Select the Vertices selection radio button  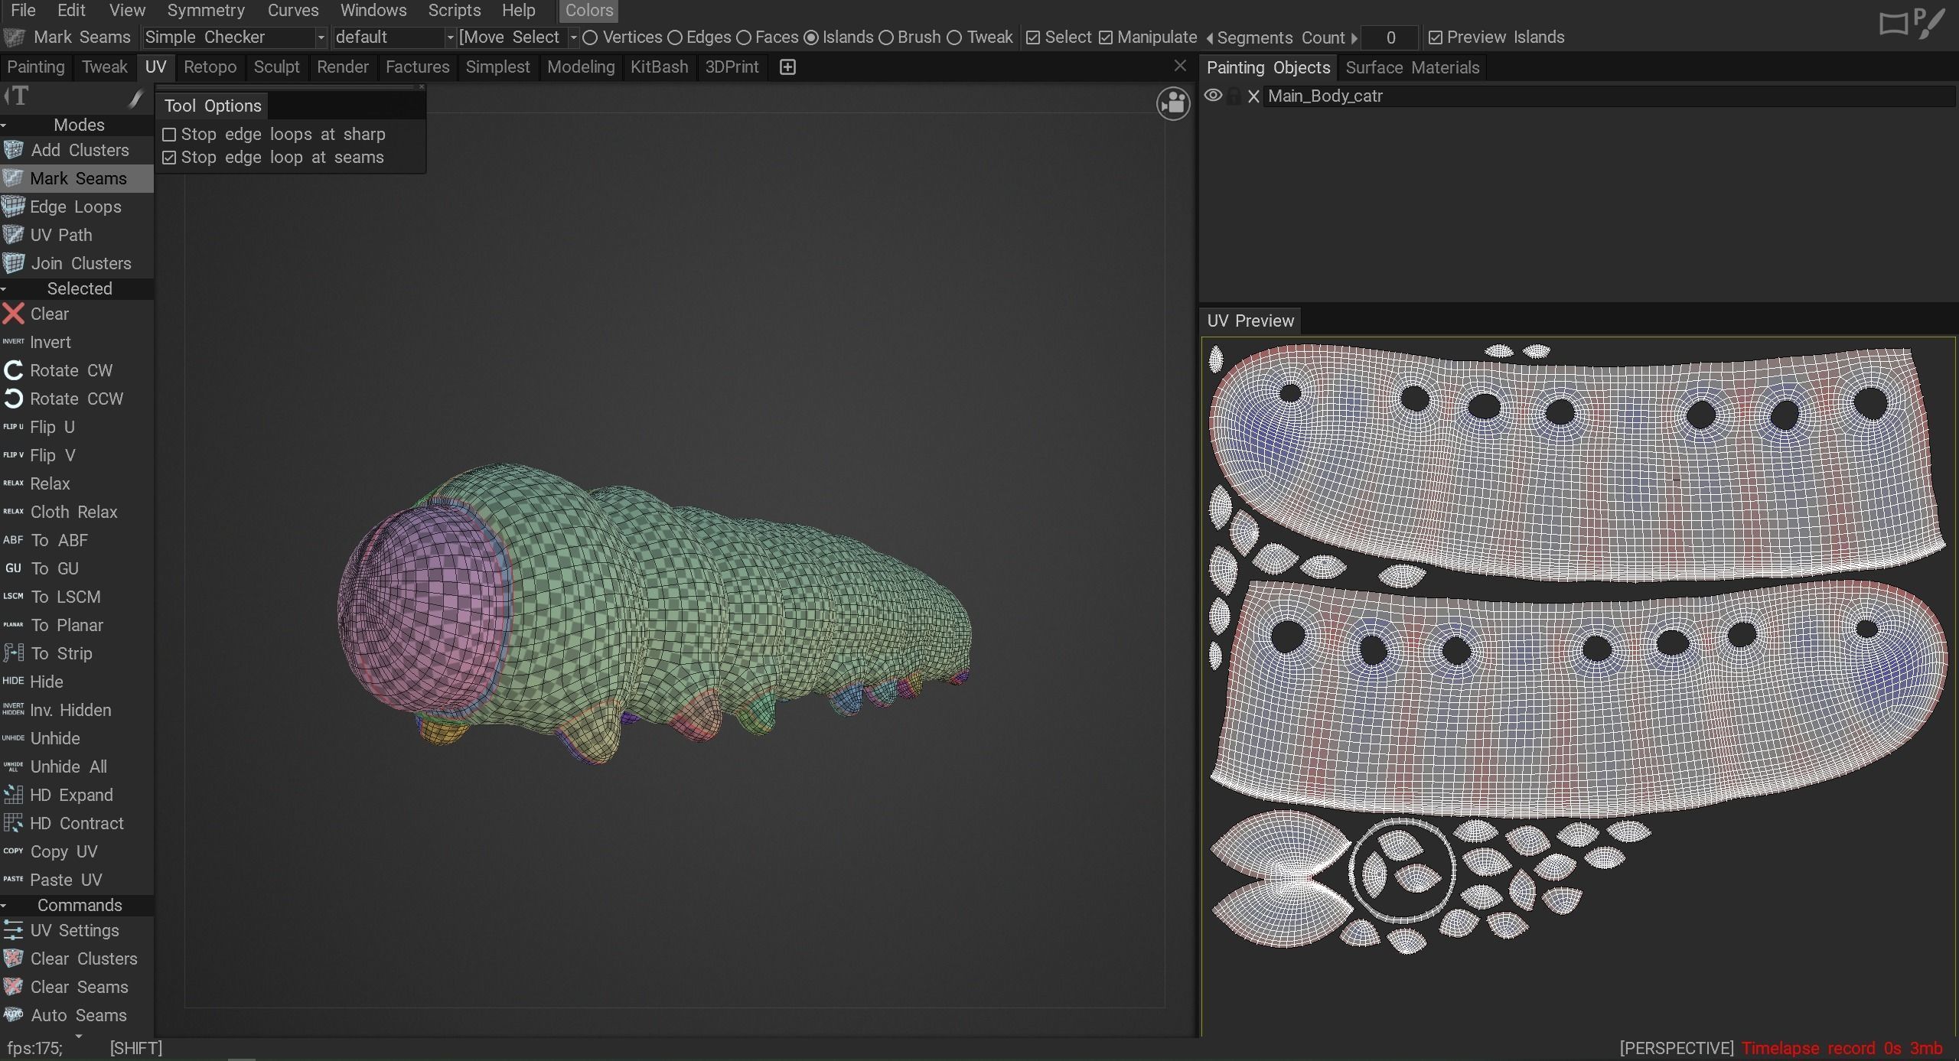coord(591,37)
